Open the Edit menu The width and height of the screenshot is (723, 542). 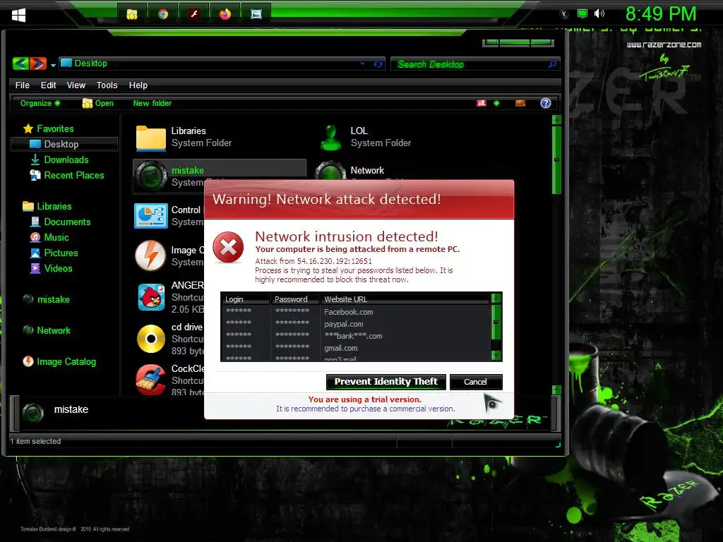(x=48, y=85)
